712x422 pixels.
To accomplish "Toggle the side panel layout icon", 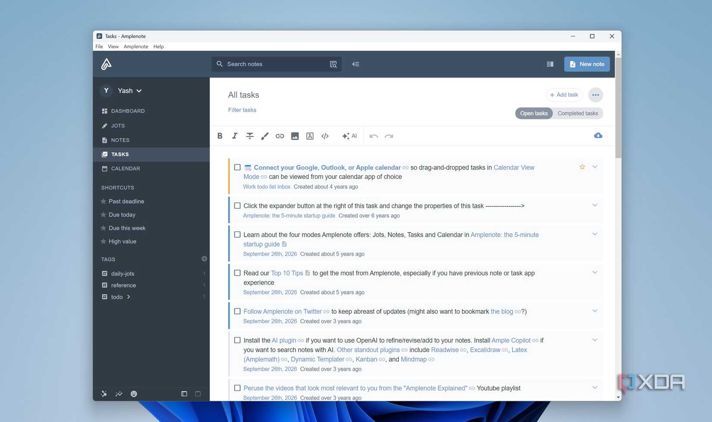I will (x=550, y=64).
